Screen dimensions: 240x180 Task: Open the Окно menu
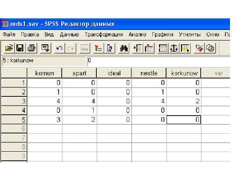pyautogui.click(x=213, y=35)
